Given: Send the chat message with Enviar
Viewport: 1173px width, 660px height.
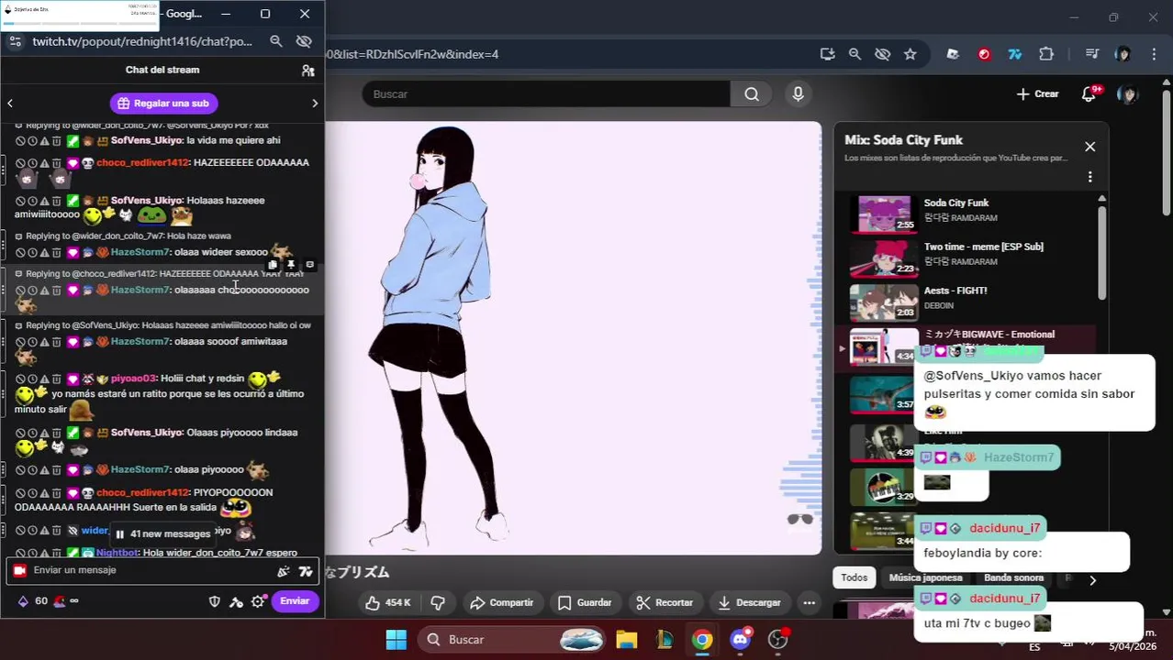Looking at the screenshot, I should pyautogui.click(x=295, y=601).
